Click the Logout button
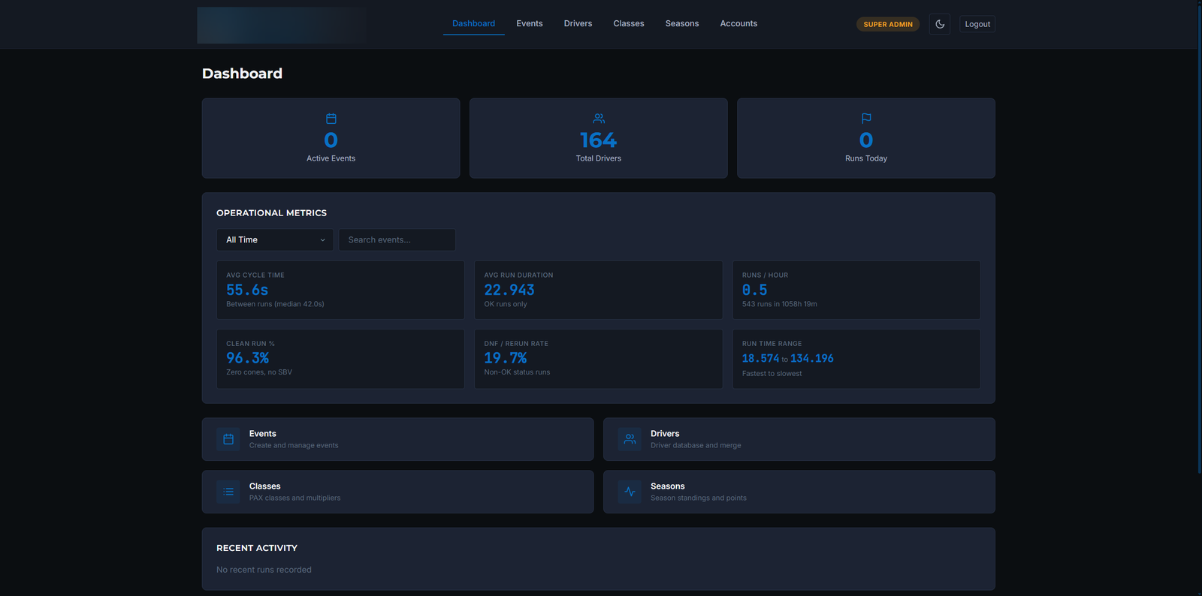The width and height of the screenshot is (1202, 596). 977,24
